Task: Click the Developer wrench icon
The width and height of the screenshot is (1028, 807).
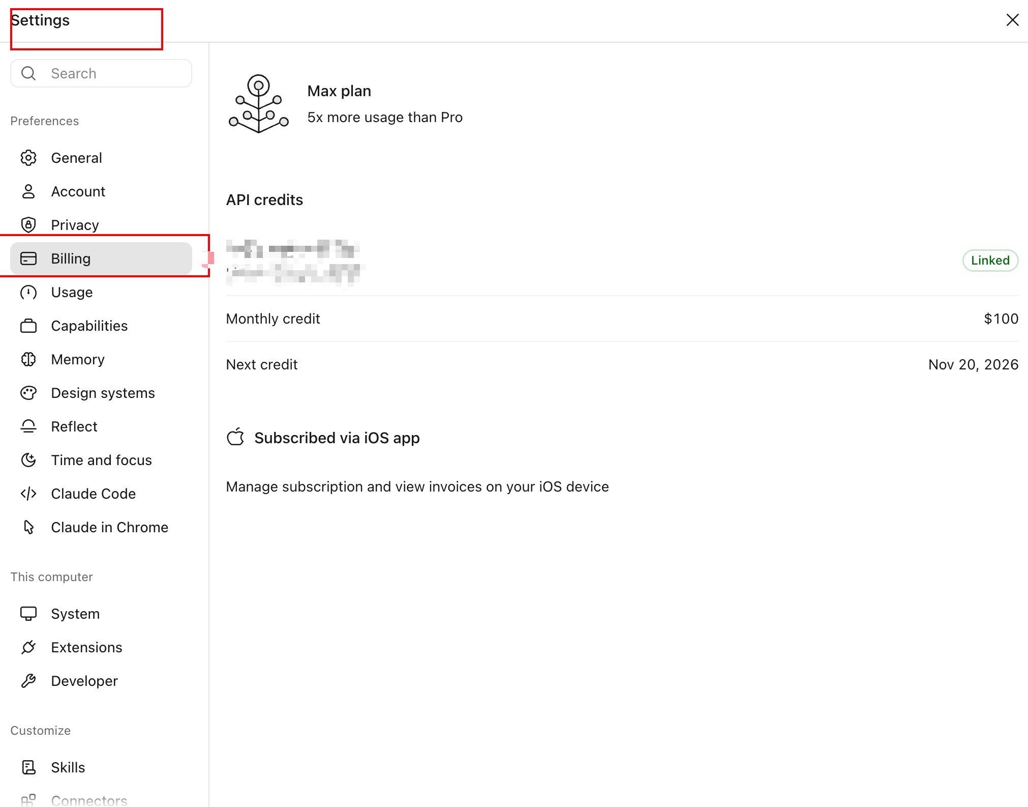Action: click(x=28, y=681)
